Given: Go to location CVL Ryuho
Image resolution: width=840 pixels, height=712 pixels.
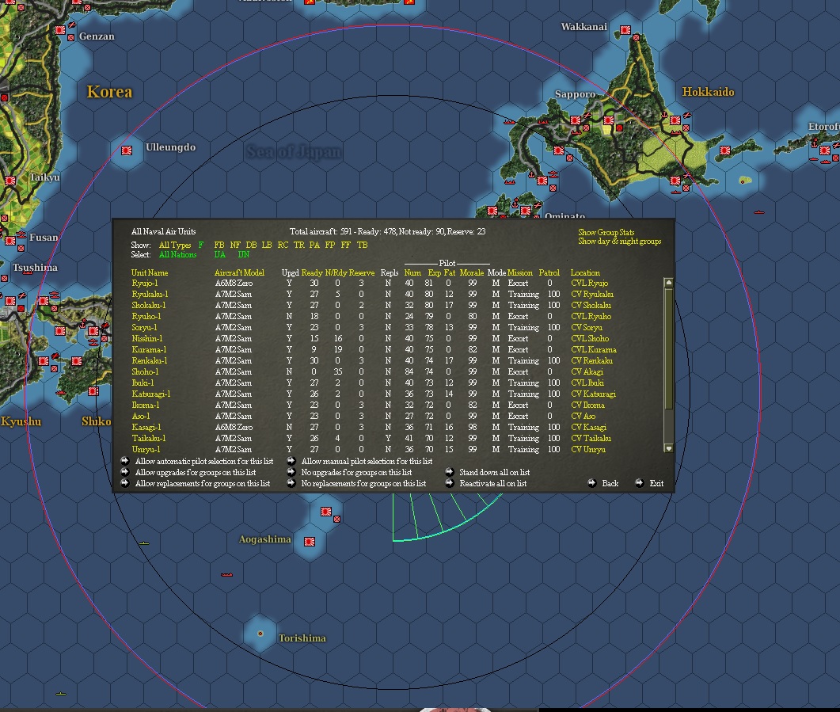Looking at the screenshot, I should pos(591,316).
